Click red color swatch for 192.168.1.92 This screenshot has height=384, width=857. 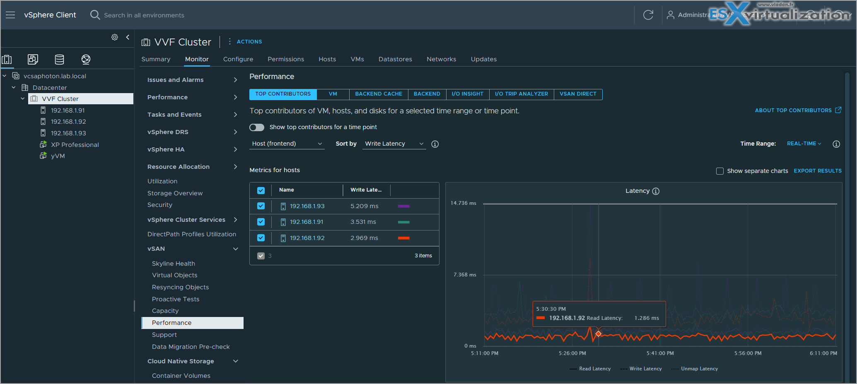pos(404,238)
